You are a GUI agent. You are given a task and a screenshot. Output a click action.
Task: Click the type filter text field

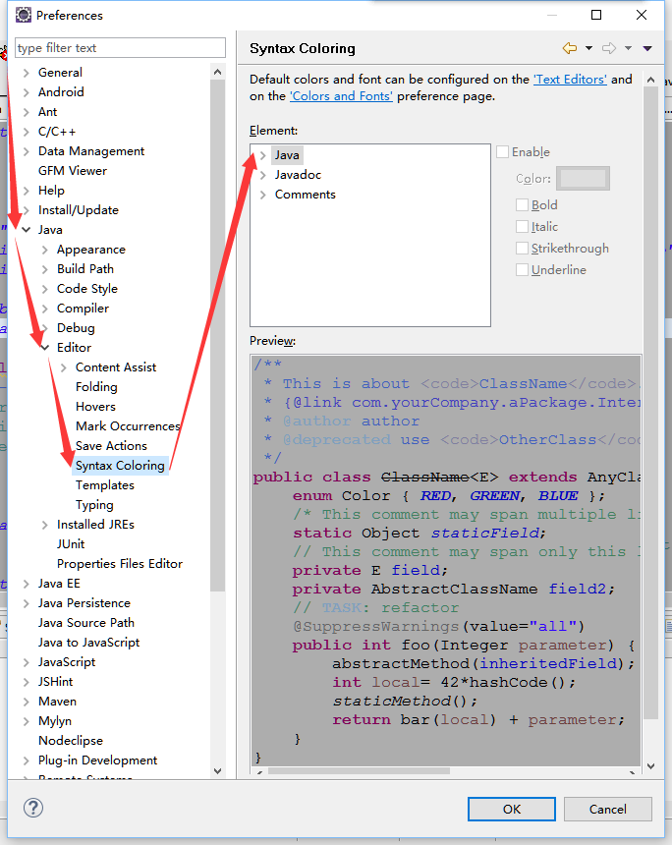click(120, 48)
